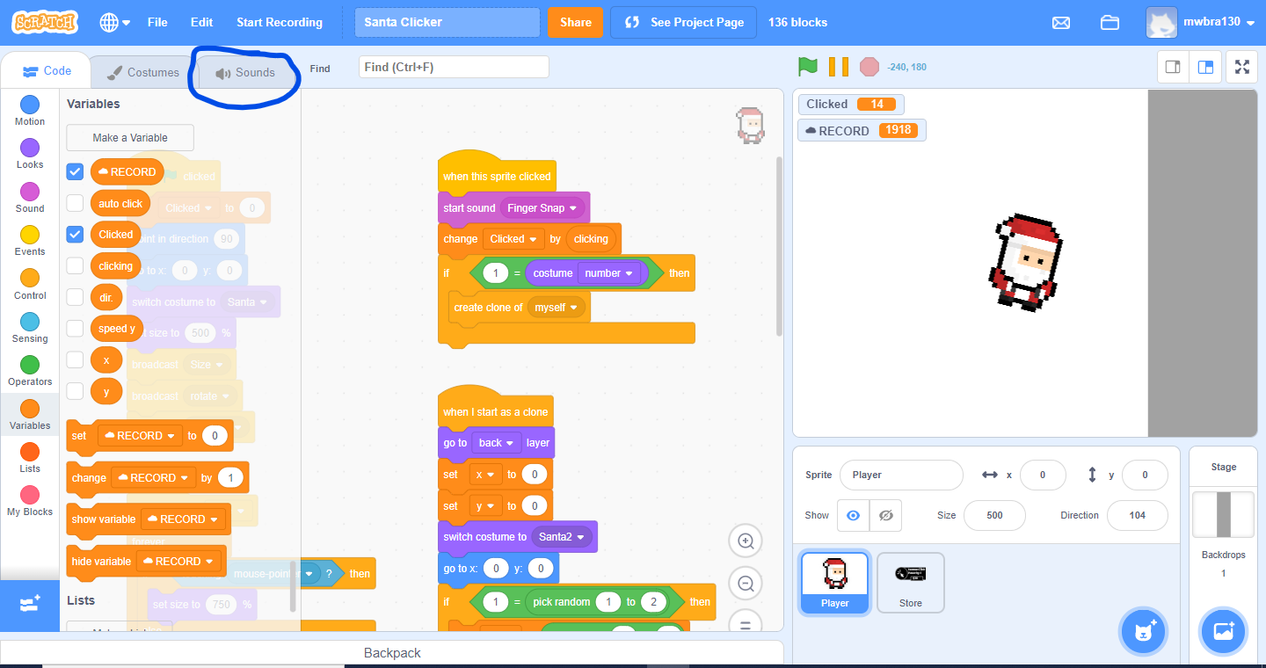Switch to the Code tab
This screenshot has height=668, width=1266.
pyautogui.click(x=47, y=70)
